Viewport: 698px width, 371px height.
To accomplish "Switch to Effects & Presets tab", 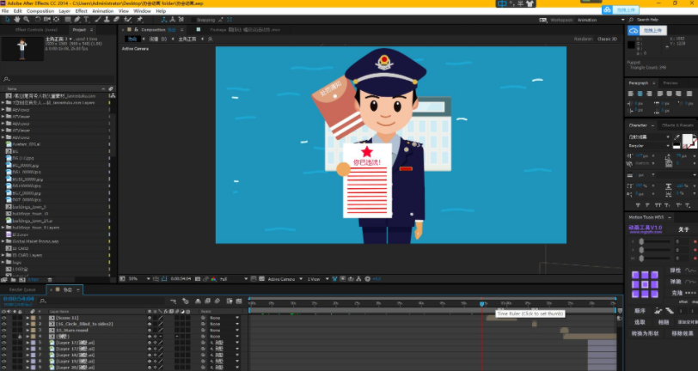I will (677, 125).
